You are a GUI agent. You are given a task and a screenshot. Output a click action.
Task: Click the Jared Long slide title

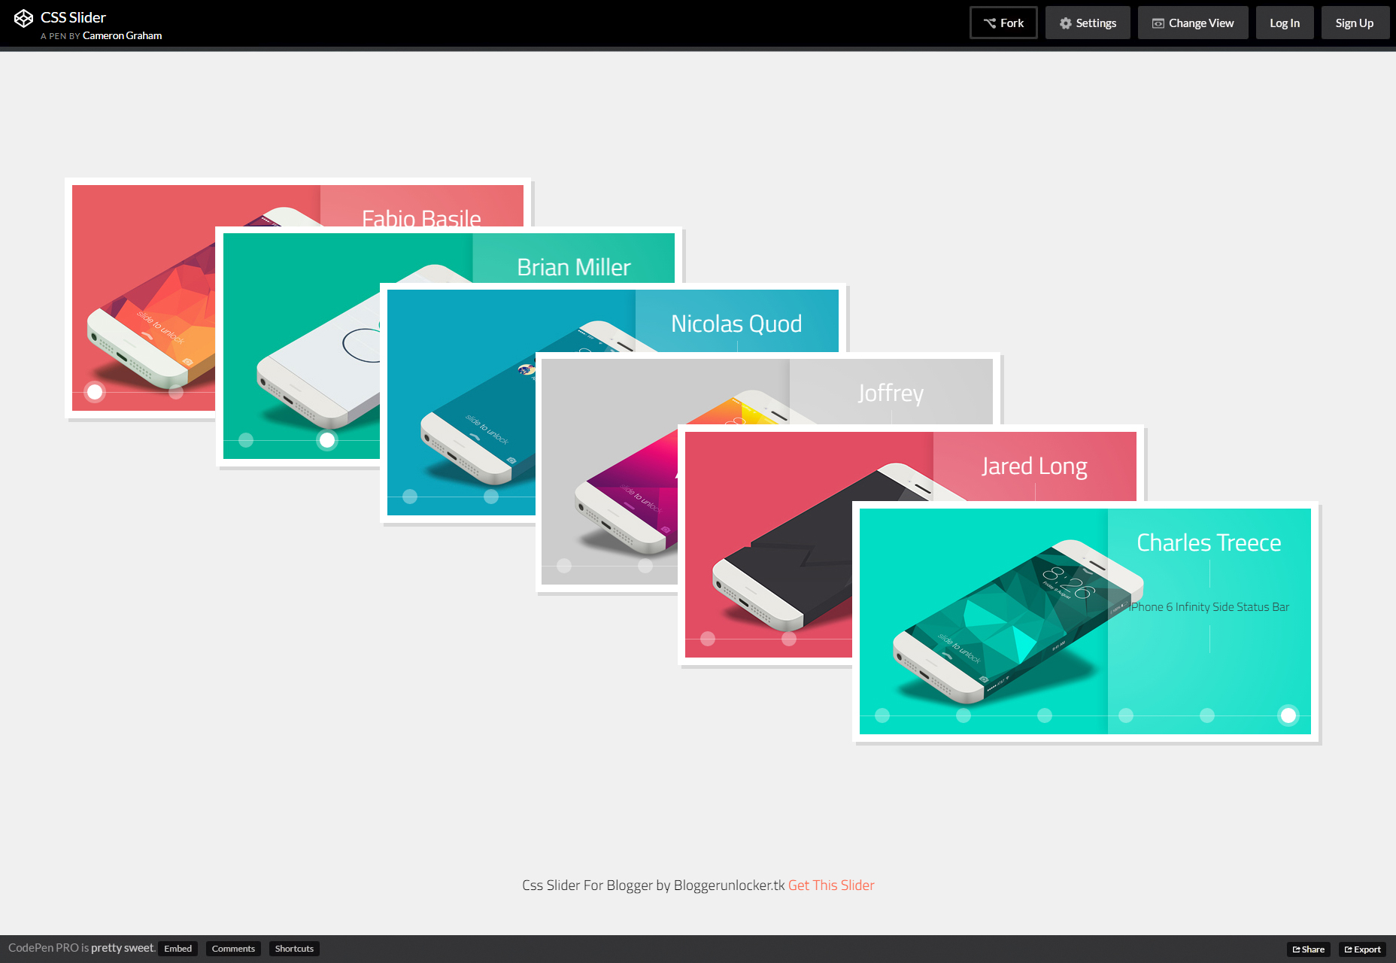click(x=1034, y=466)
